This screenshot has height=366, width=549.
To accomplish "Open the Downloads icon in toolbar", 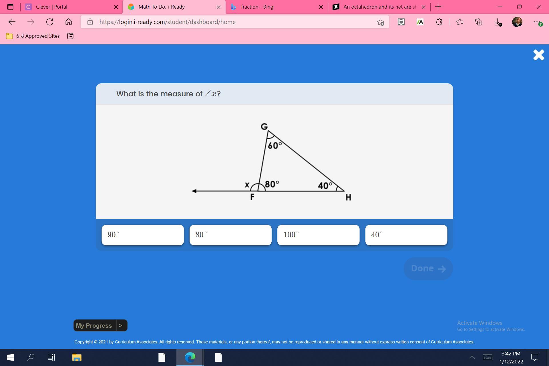I will click(498, 22).
